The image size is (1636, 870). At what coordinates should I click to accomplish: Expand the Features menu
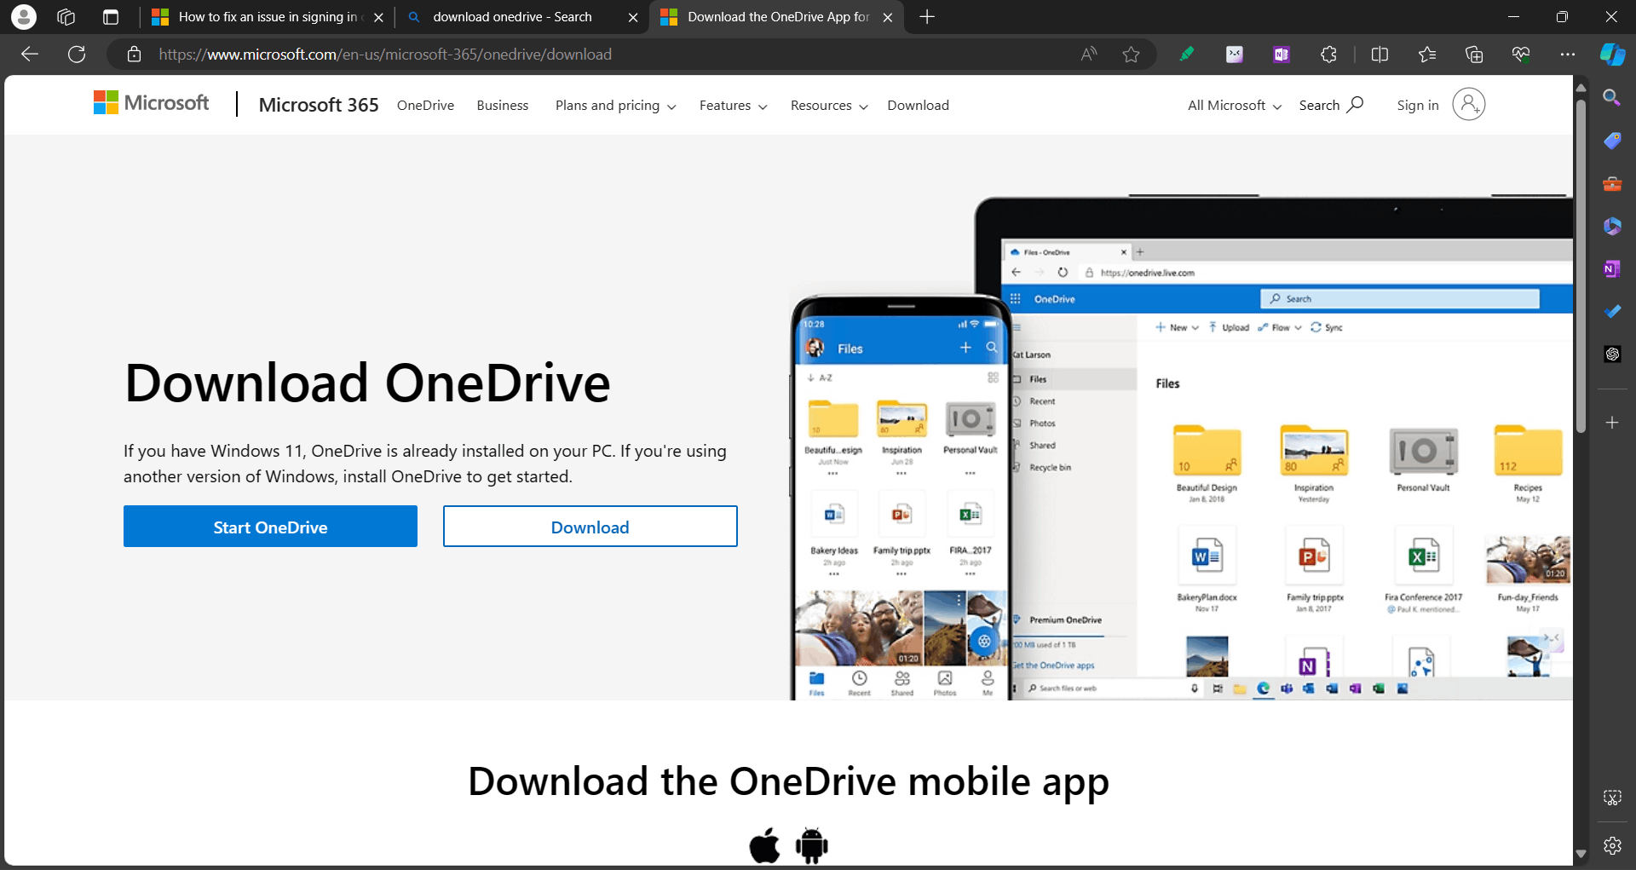[732, 105]
